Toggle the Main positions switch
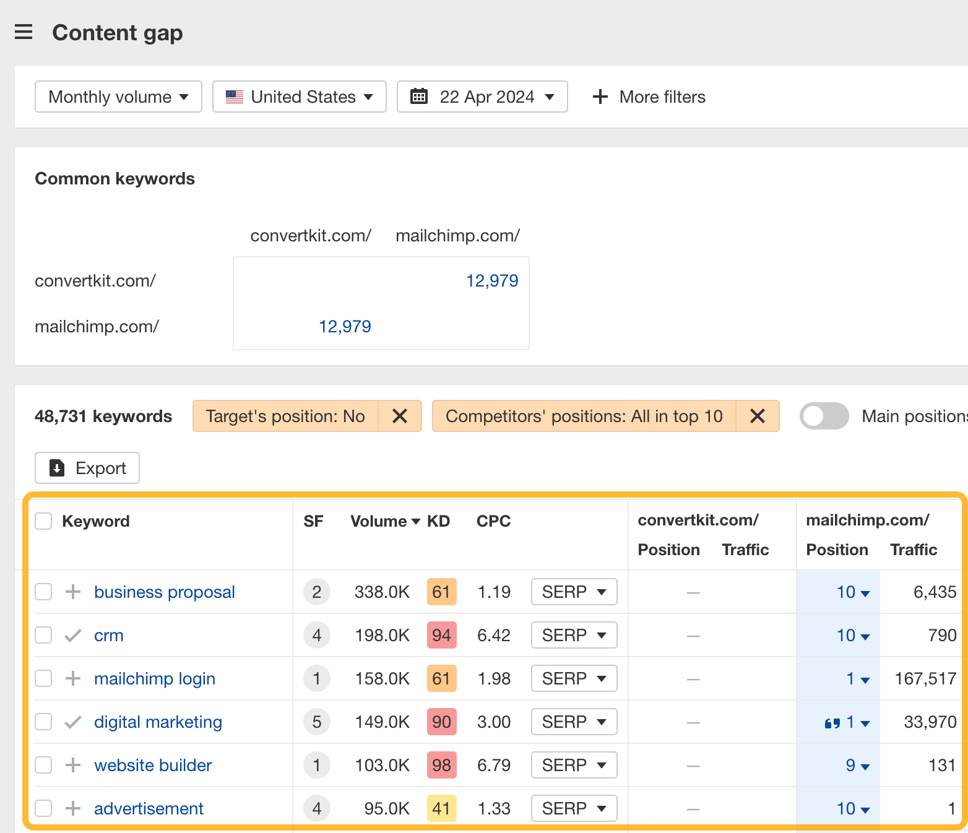Image resolution: width=968 pixels, height=833 pixels. [824, 416]
